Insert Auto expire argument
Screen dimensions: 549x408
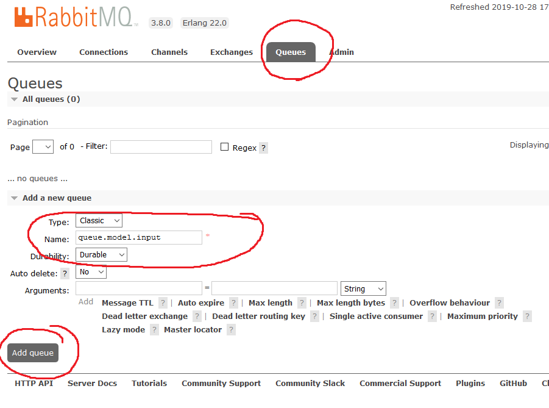(x=201, y=303)
